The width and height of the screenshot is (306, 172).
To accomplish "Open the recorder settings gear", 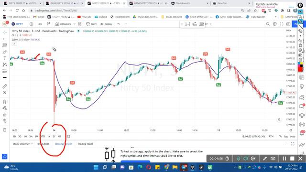I will 253,159.
